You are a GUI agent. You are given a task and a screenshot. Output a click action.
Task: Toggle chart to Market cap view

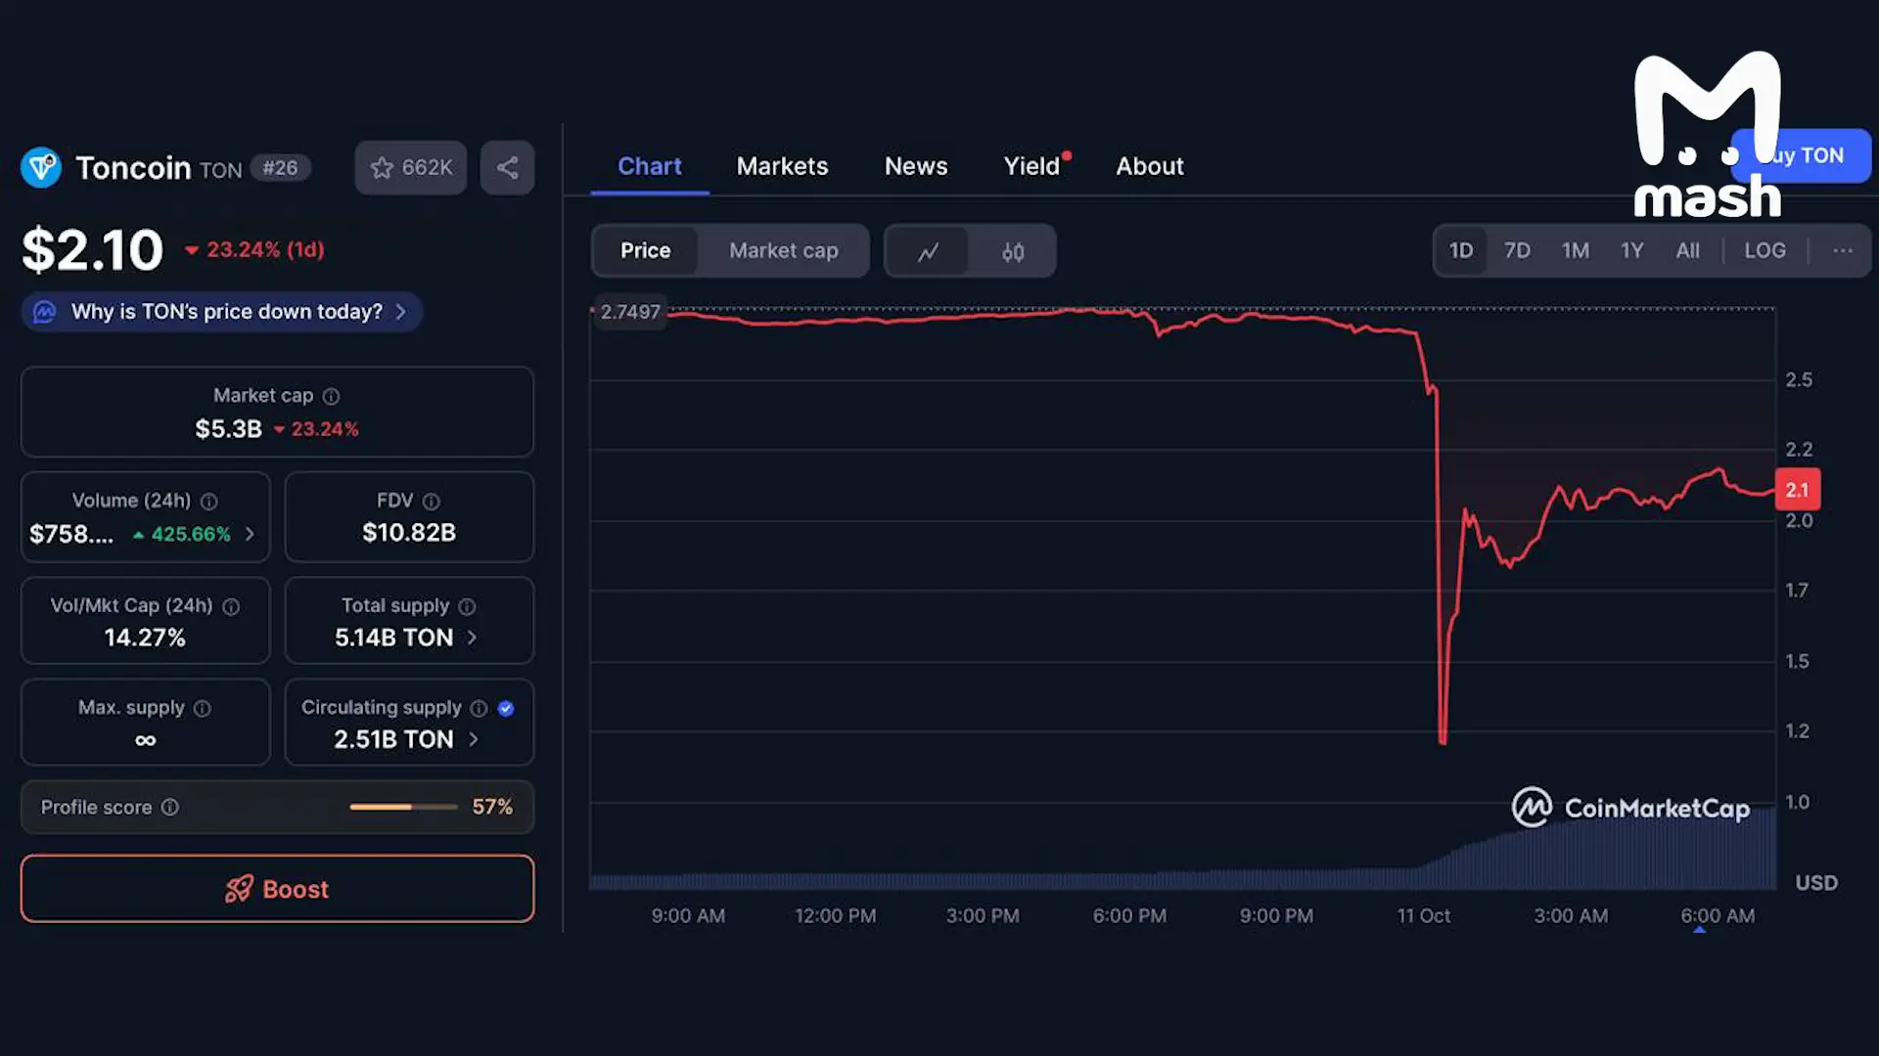tap(783, 251)
